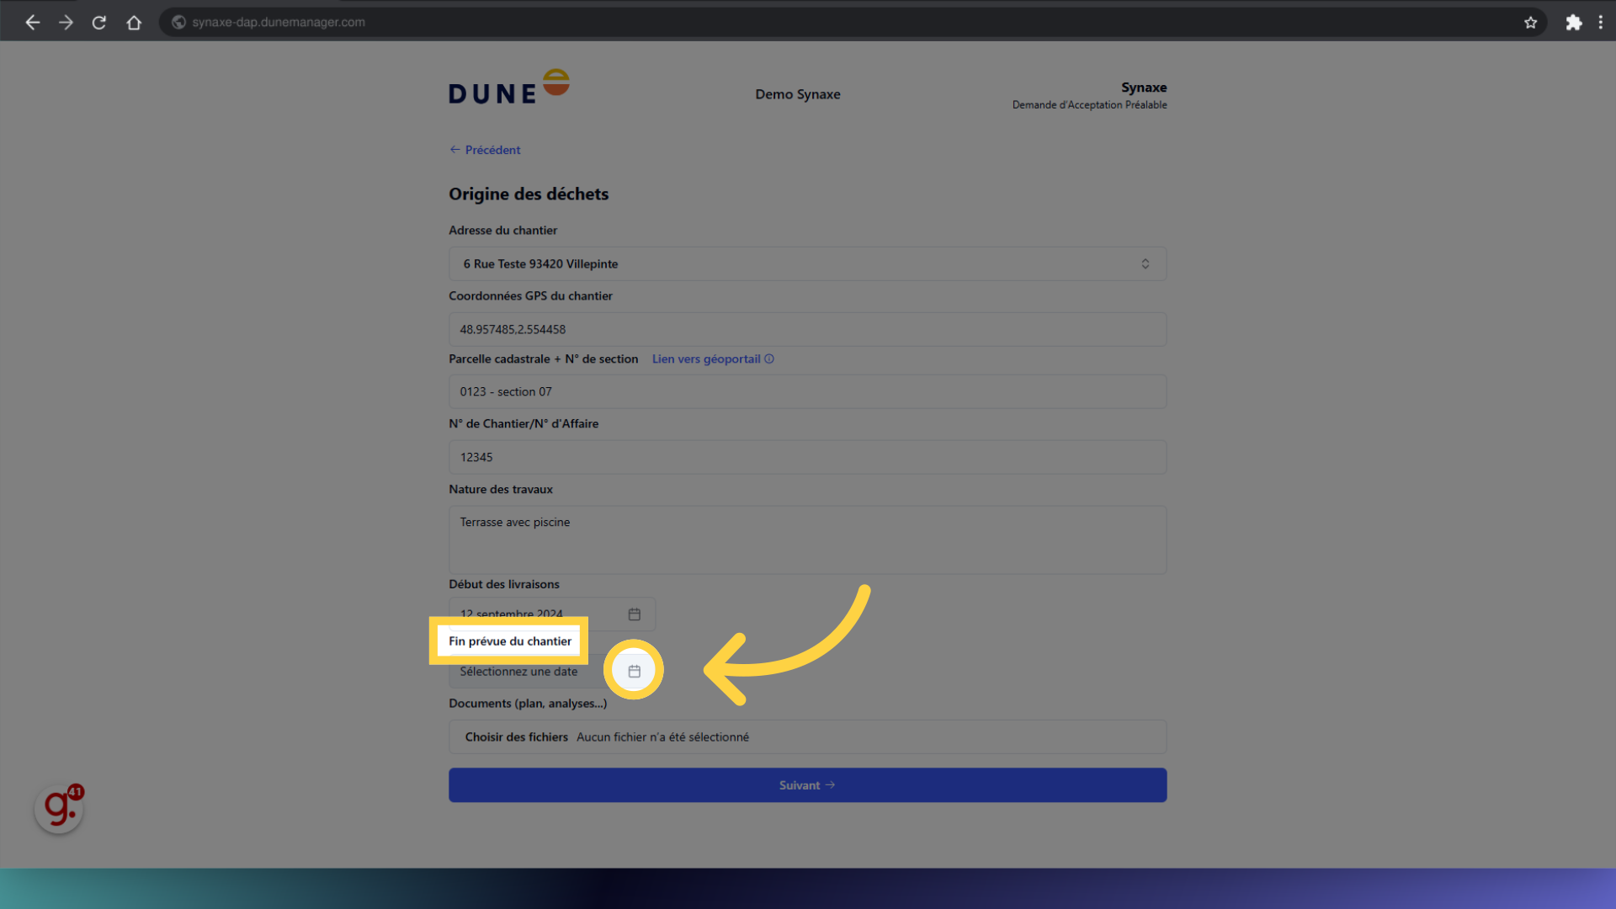The image size is (1616, 909).
Task: Open Chrome's three-dot browser menu
Action: tap(1601, 22)
